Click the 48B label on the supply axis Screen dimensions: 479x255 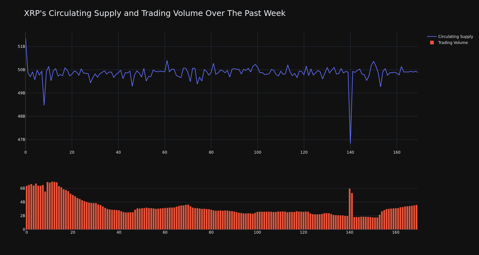[21, 116]
